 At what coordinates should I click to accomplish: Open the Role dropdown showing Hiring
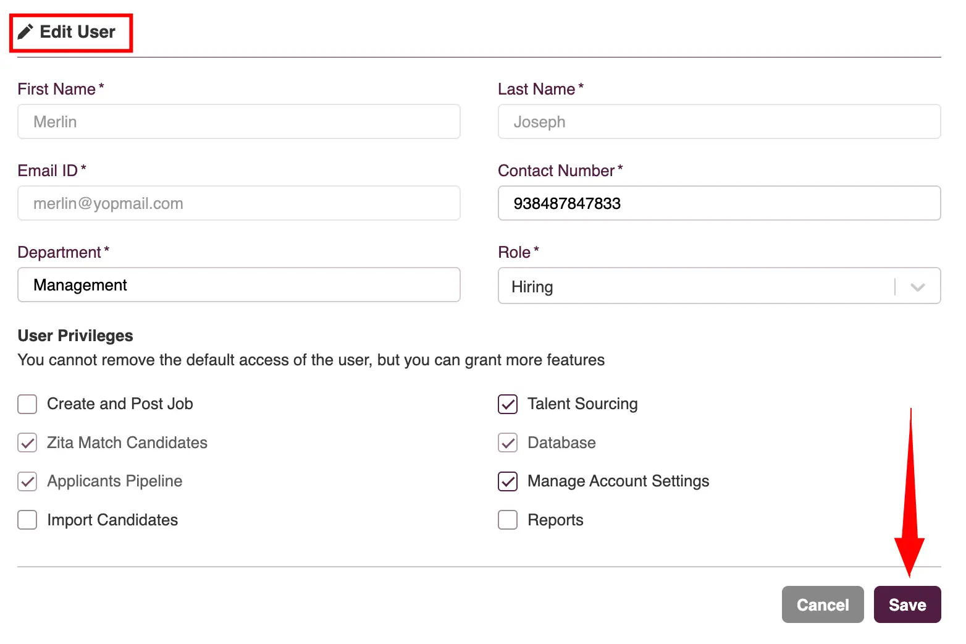[x=719, y=286]
